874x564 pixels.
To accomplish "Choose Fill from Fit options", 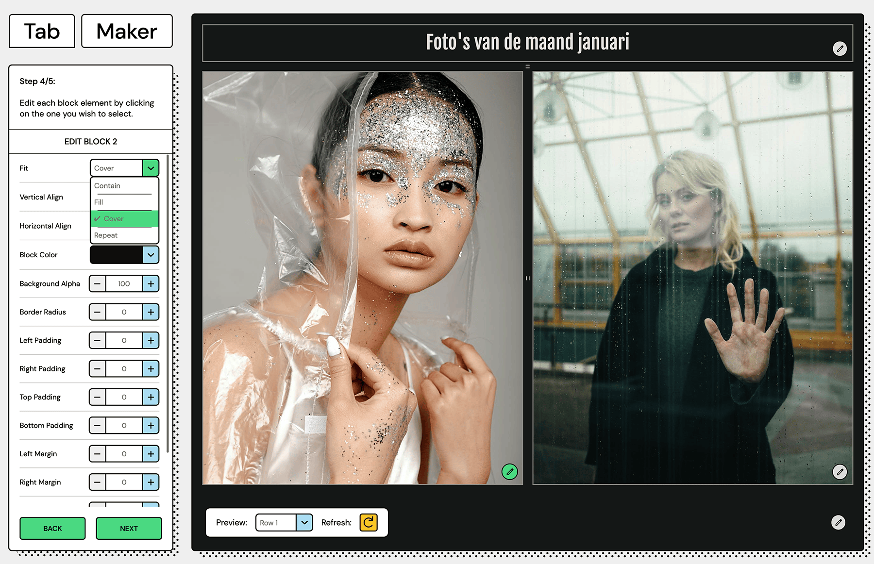I will tap(124, 202).
